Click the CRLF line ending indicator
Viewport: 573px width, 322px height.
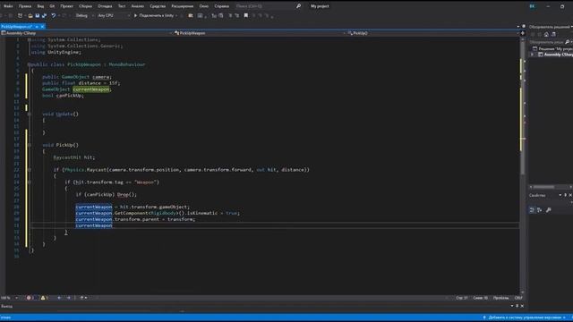tap(518, 298)
